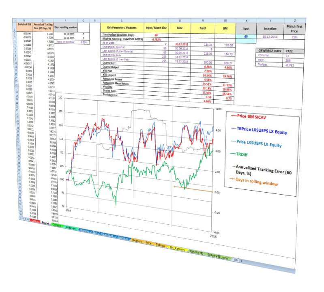Select column Z header
Image resolution: width=324 pixels, height=292 pixels.
pyautogui.click(x=295, y=21)
